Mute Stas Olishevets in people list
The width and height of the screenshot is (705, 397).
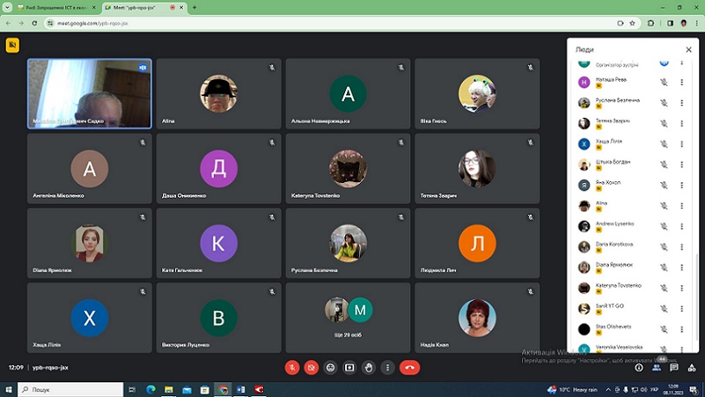(663, 329)
